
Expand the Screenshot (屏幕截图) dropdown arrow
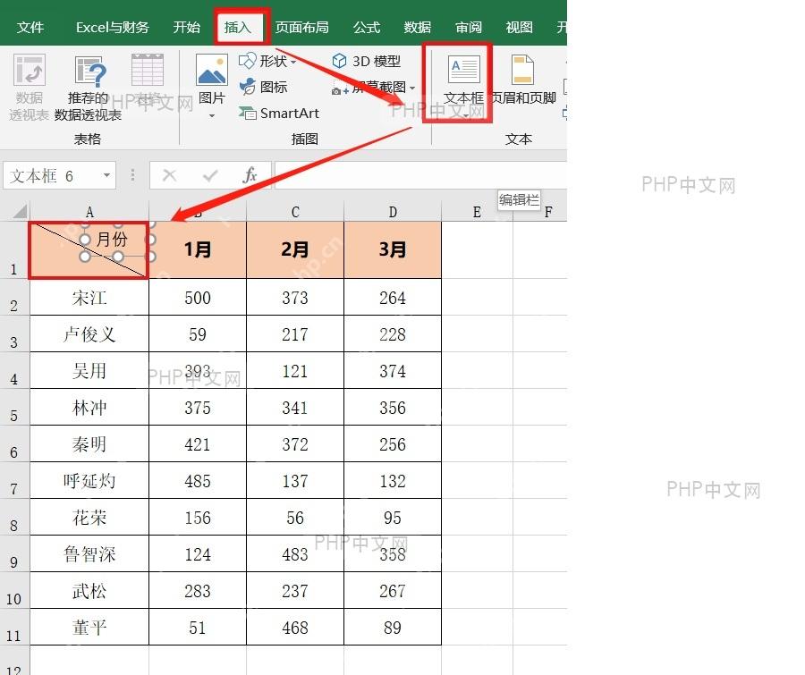coord(412,88)
